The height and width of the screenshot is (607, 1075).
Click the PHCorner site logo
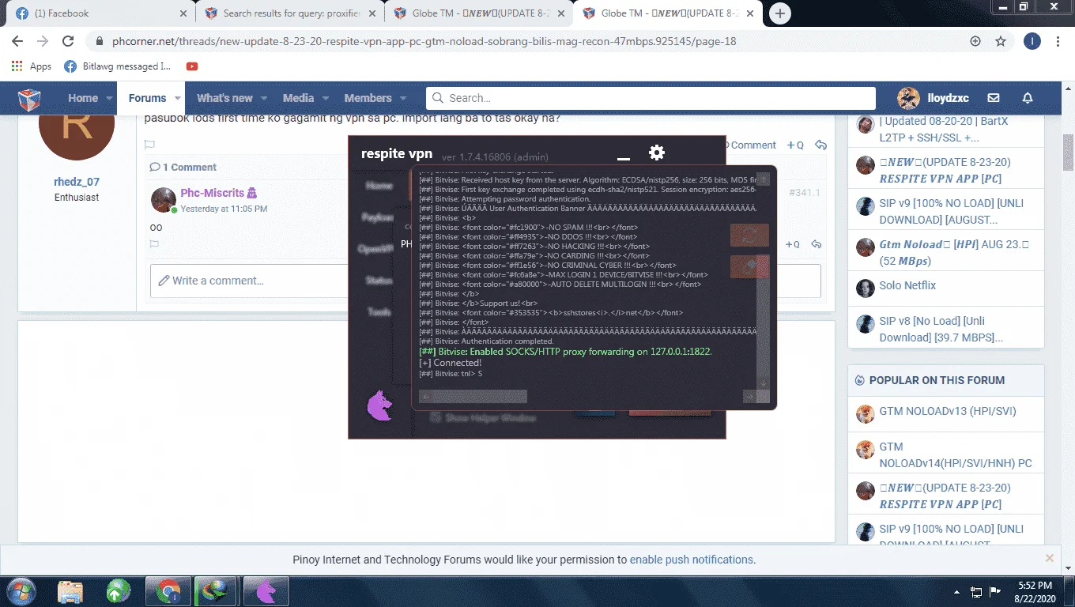point(29,99)
